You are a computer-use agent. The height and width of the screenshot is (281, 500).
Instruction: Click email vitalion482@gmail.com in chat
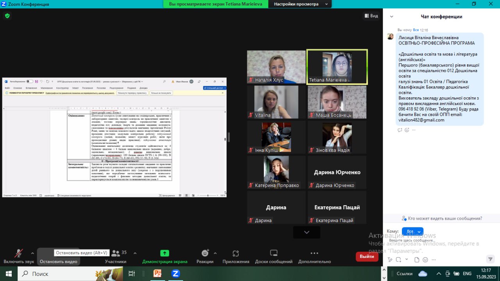pyautogui.click(x=421, y=120)
